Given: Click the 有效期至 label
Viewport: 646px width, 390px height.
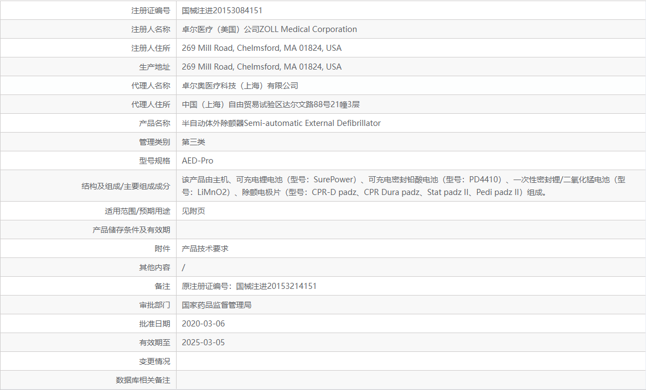Looking at the screenshot, I should coord(154,342).
